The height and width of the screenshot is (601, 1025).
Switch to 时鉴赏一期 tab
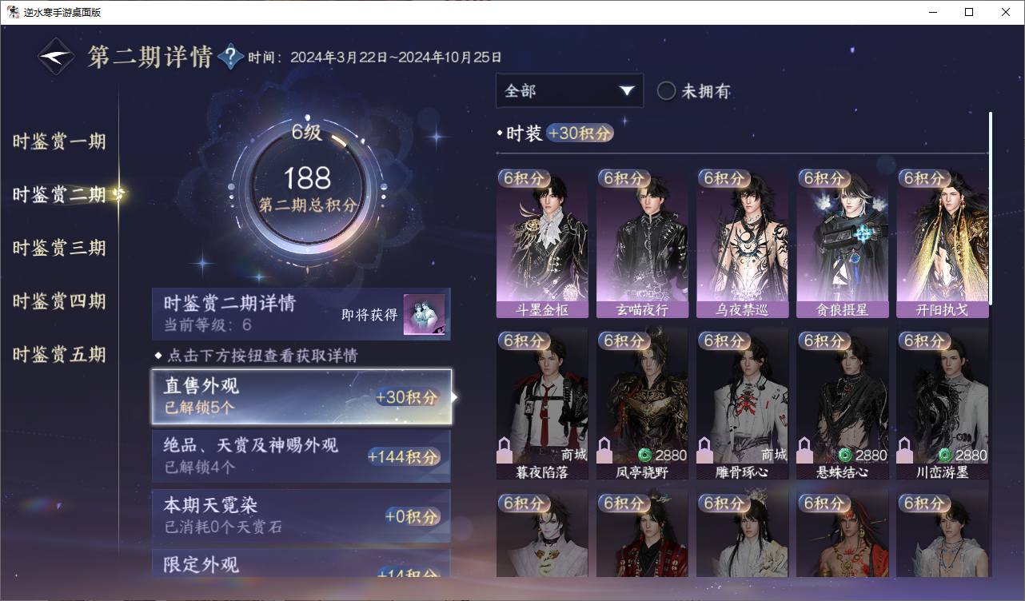(x=59, y=141)
